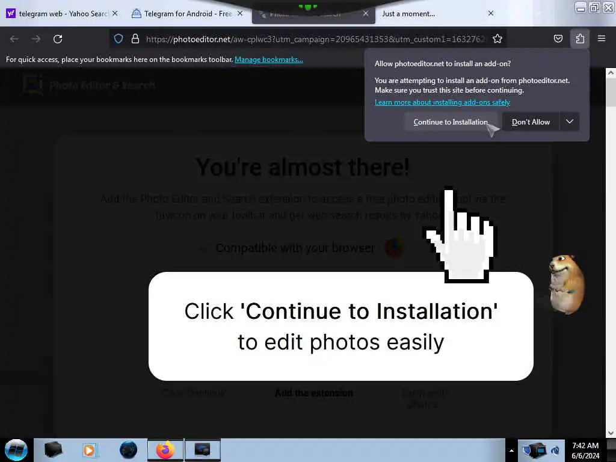
Task: Click the Don't Allow button
Action: tap(531, 122)
